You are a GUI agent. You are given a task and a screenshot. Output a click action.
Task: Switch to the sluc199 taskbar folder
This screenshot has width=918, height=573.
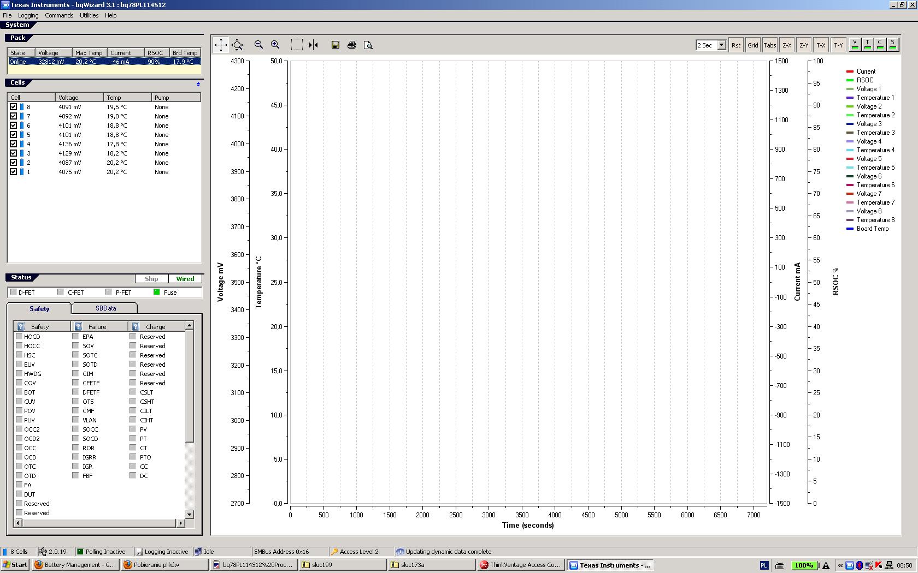343,565
